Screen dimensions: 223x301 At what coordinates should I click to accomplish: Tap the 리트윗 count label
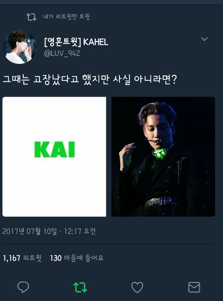tap(32, 258)
